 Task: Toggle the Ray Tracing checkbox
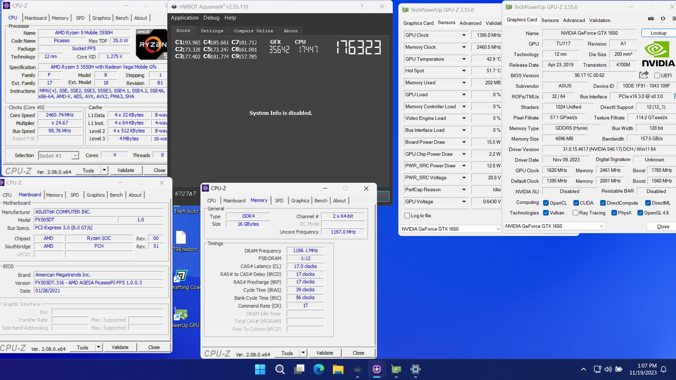(x=575, y=213)
